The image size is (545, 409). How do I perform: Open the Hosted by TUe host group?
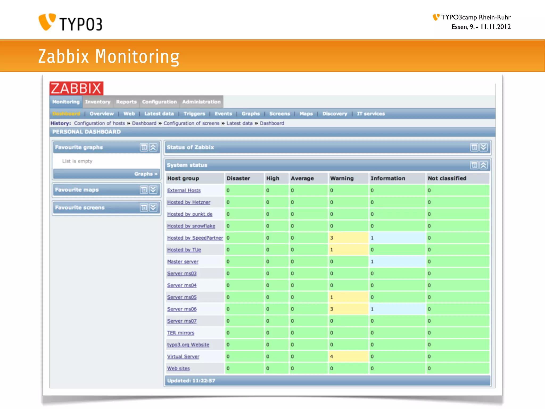click(184, 250)
